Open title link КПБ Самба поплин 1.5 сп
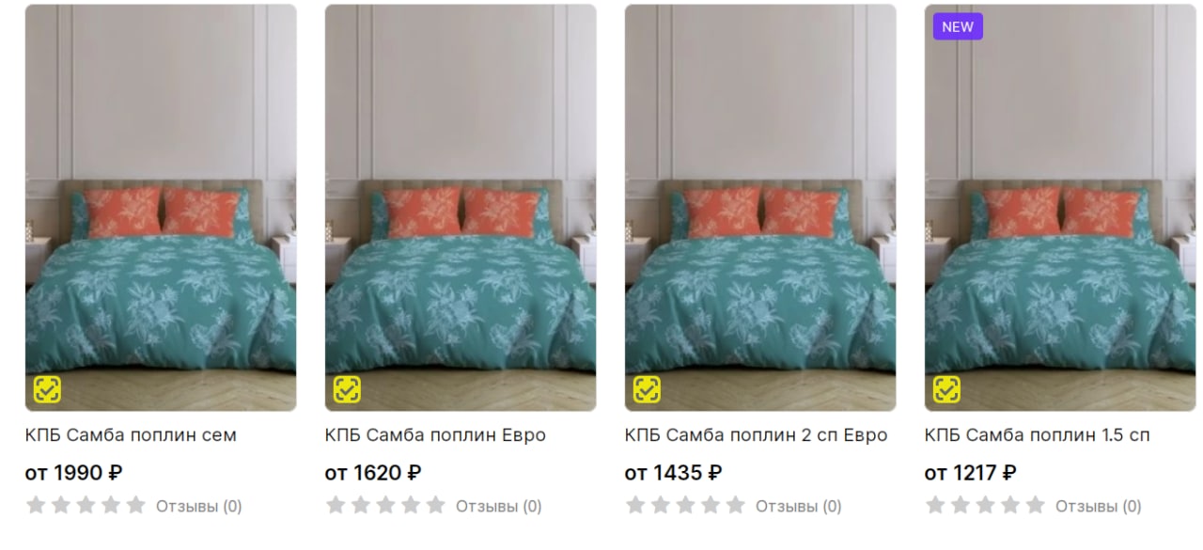The width and height of the screenshot is (1203, 550). (1038, 435)
